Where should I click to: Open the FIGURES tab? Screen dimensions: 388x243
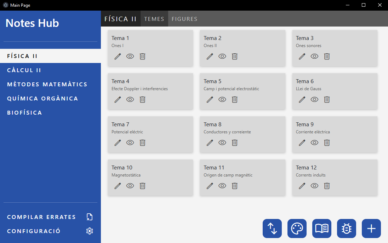(184, 19)
